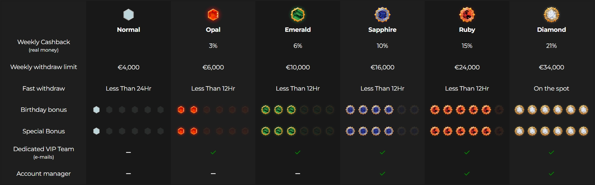This screenshot has width=595, height=185.
Task: Click the Weekly Cashback row label
Action: pyautogui.click(x=43, y=45)
